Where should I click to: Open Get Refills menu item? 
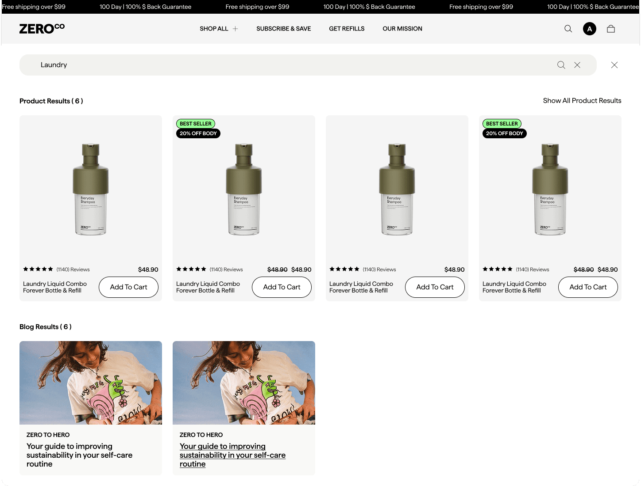[x=347, y=29]
